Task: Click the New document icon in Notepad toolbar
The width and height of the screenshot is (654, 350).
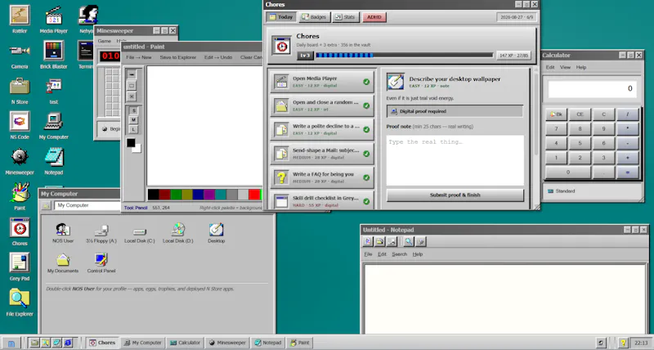Action: click(x=368, y=241)
